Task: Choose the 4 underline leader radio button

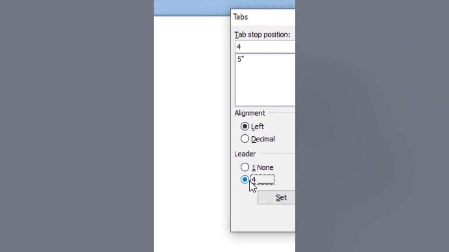Action: [245, 180]
